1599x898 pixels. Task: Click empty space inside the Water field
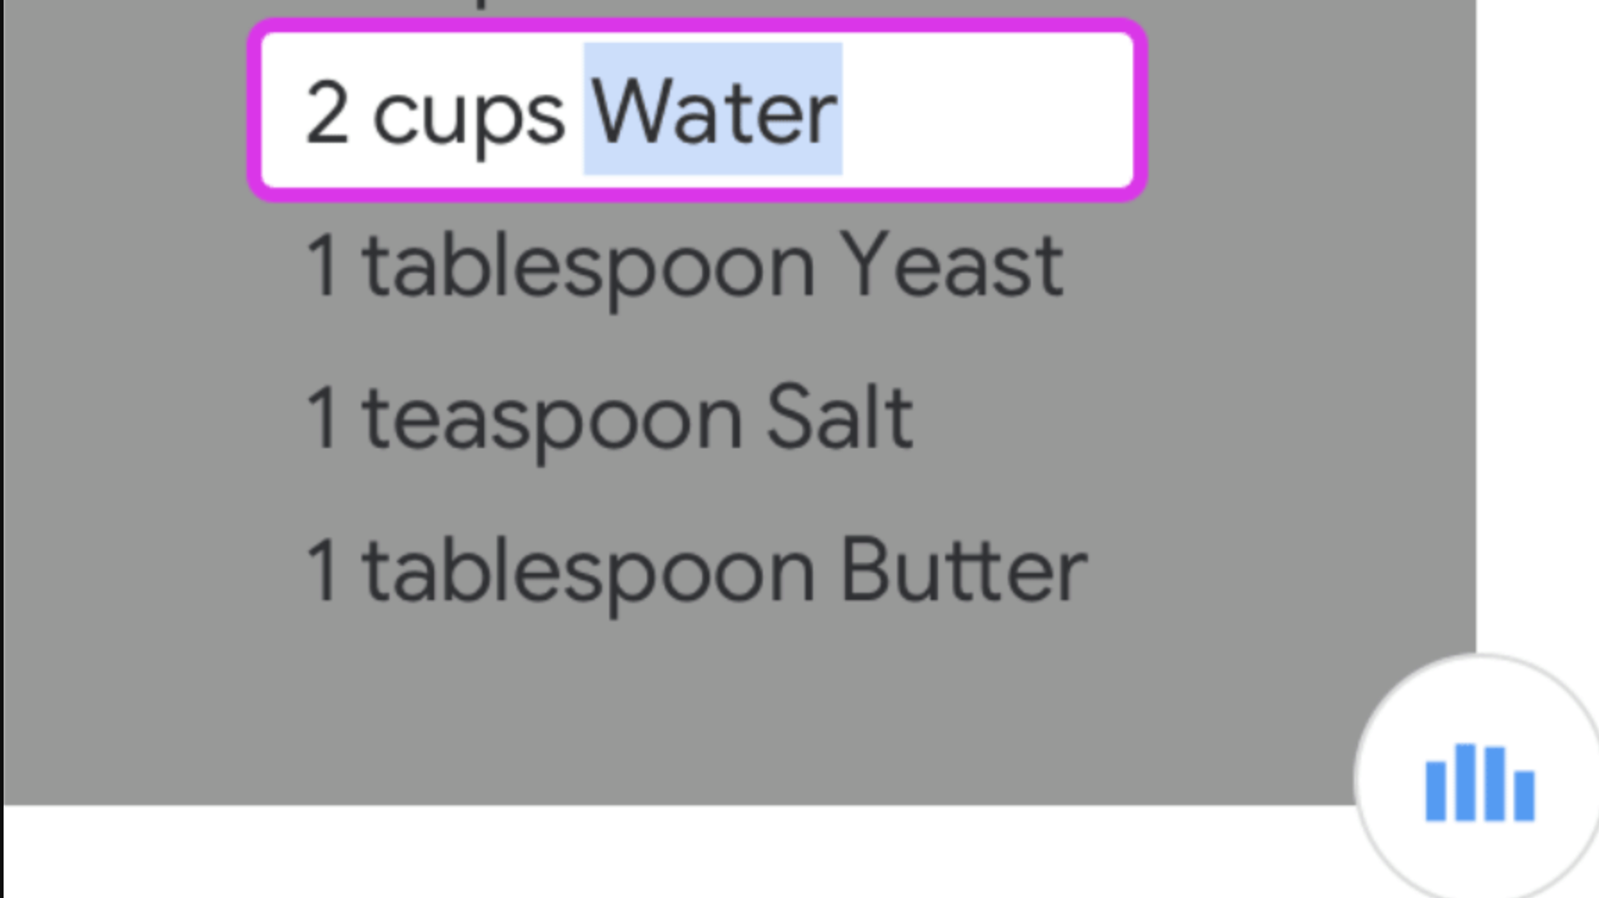[983, 112]
